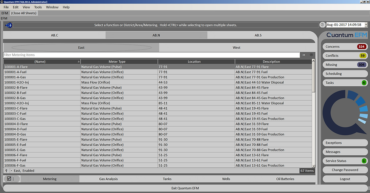Sort by the Meter Type column header
This screenshot has width=370, height=193.
coord(119,61)
